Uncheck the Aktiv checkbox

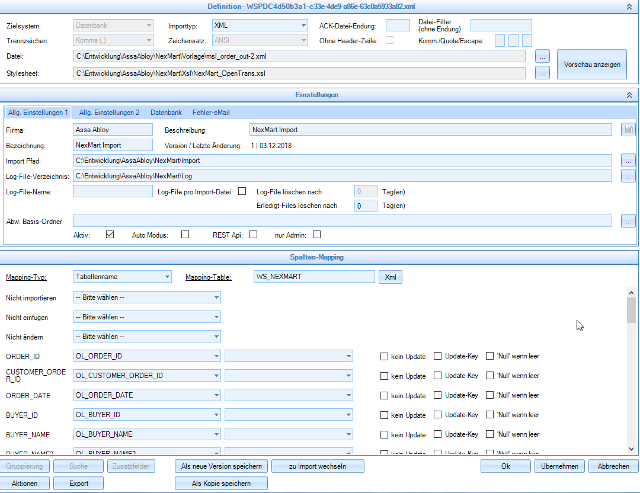click(110, 235)
